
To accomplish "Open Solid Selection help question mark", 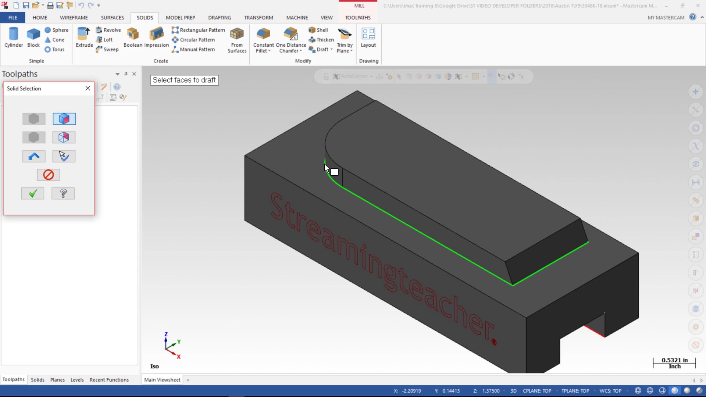I will pyautogui.click(x=63, y=193).
